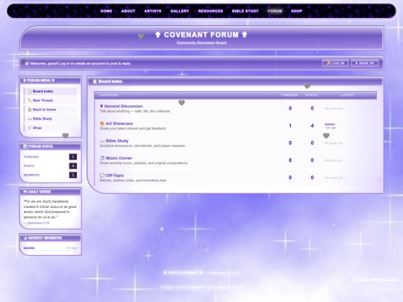Click the Board Index panel header icon
The image size is (403, 302).
click(95, 81)
